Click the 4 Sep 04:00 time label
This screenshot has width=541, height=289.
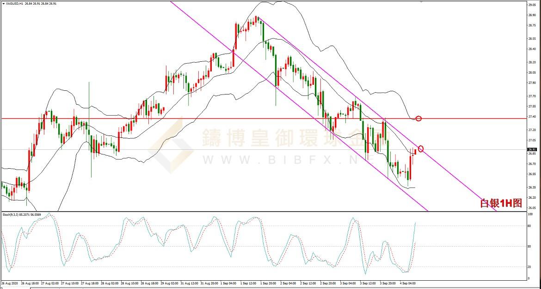tap(409, 283)
